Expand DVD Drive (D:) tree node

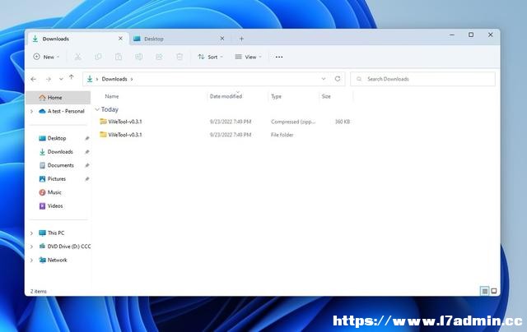tap(31, 247)
